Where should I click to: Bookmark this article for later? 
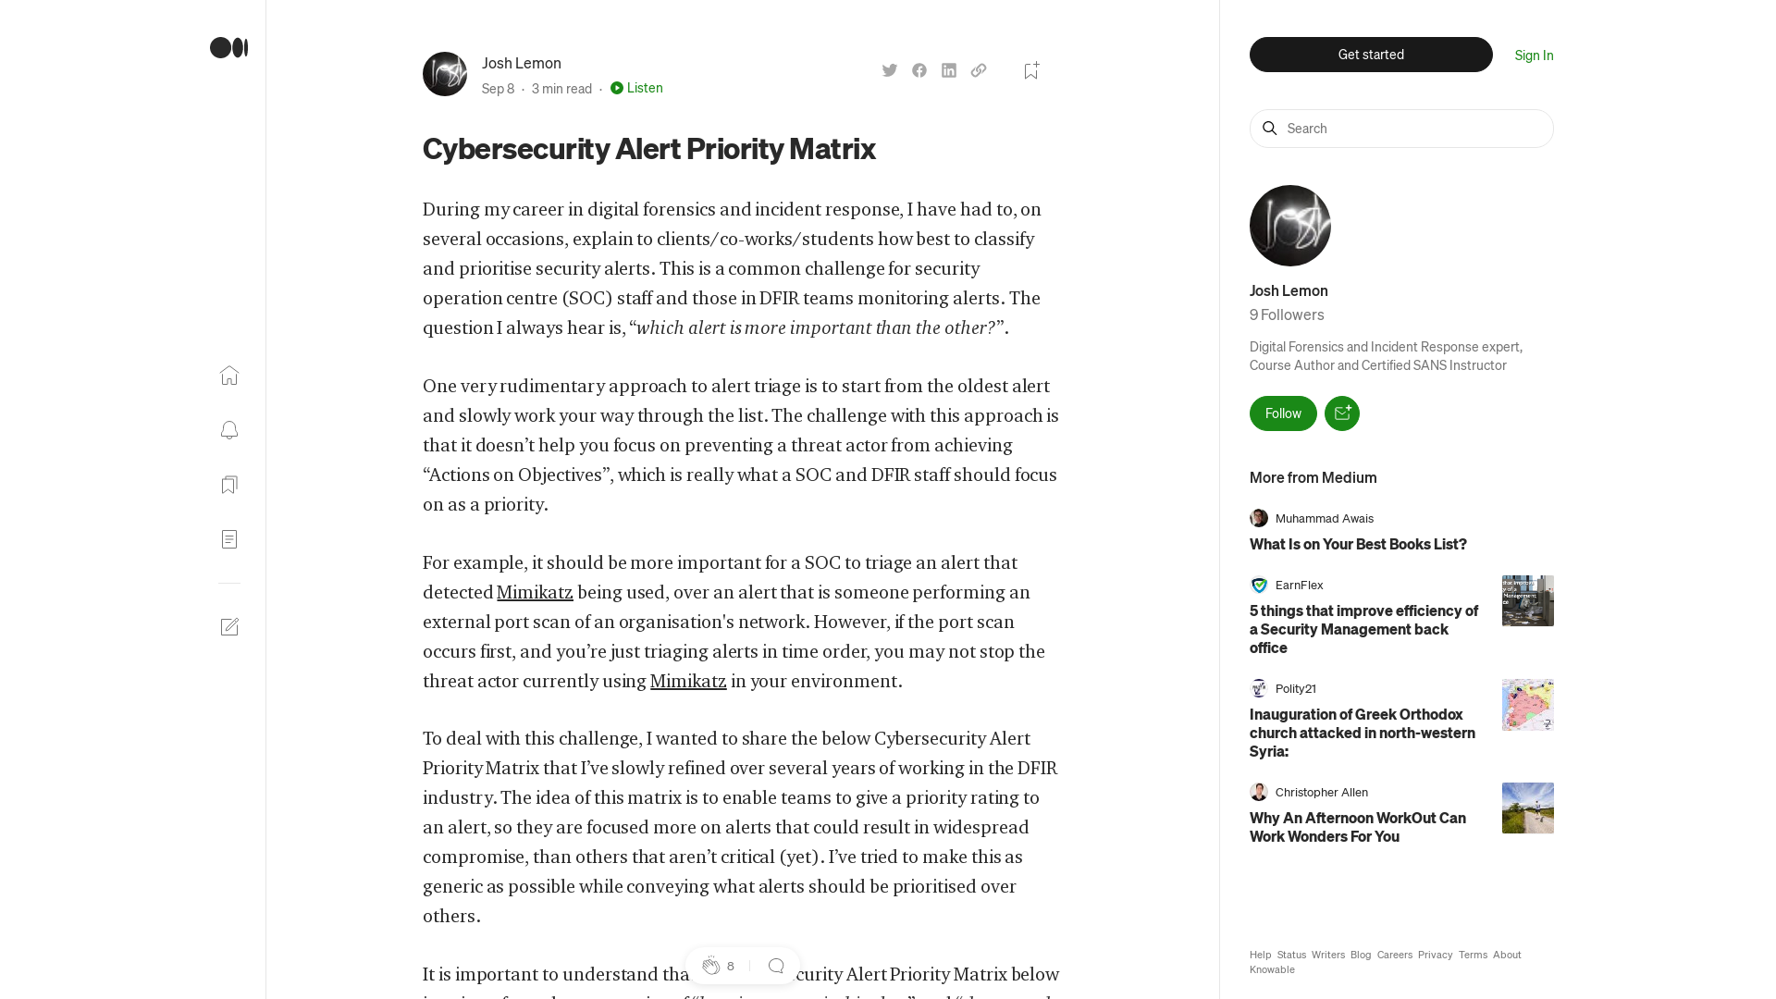[1030, 69]
